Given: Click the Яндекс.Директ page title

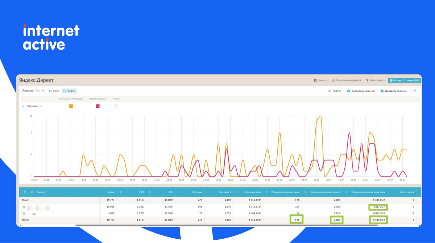Looking at the screenshot, I should pyautogui.click(x=36, y=80).
